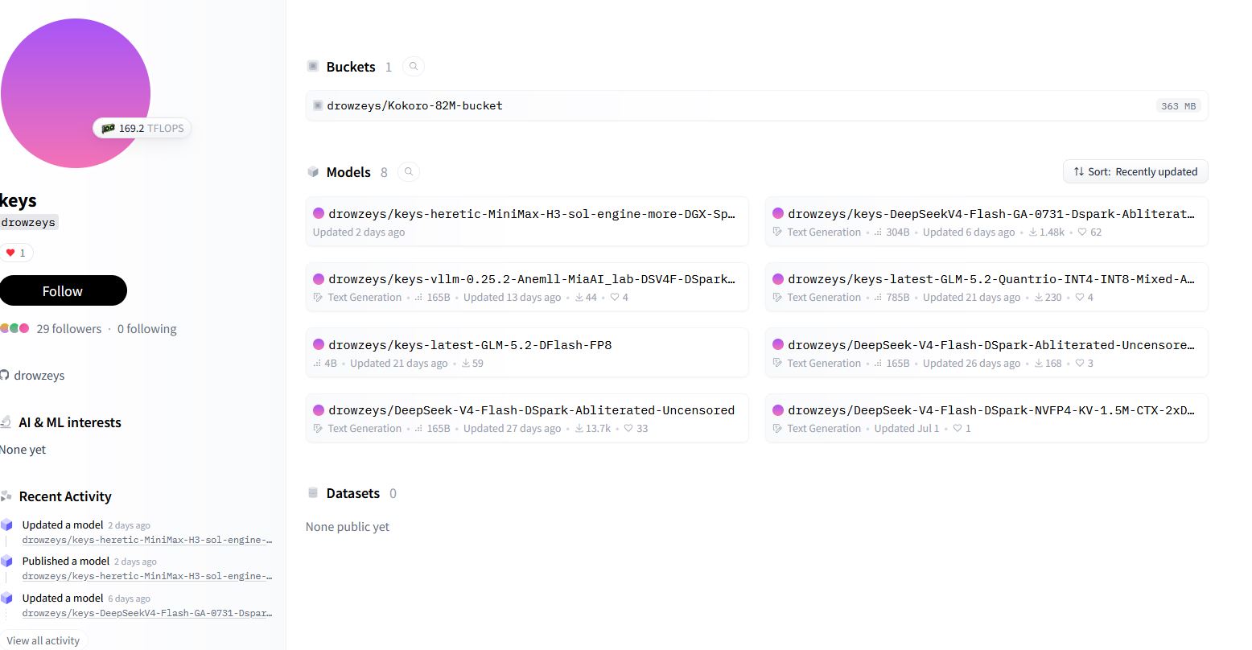Click the avatar of keys-heretic-MiniMax-H3 model card
This screenshot has width=1252, height=650.
319,213
